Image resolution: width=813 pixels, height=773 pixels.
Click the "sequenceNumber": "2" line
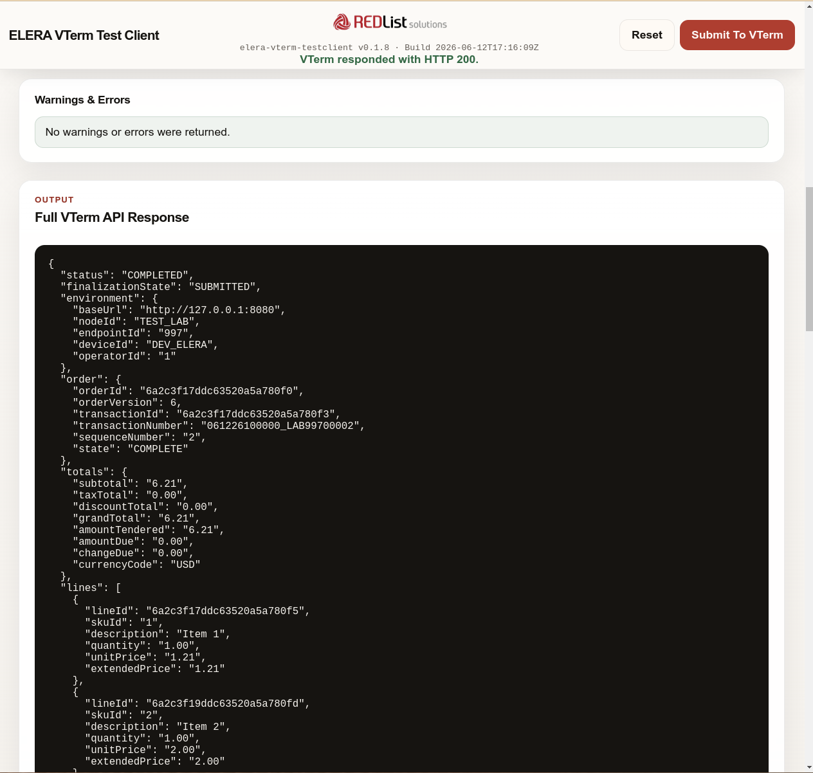pos(140,437)
